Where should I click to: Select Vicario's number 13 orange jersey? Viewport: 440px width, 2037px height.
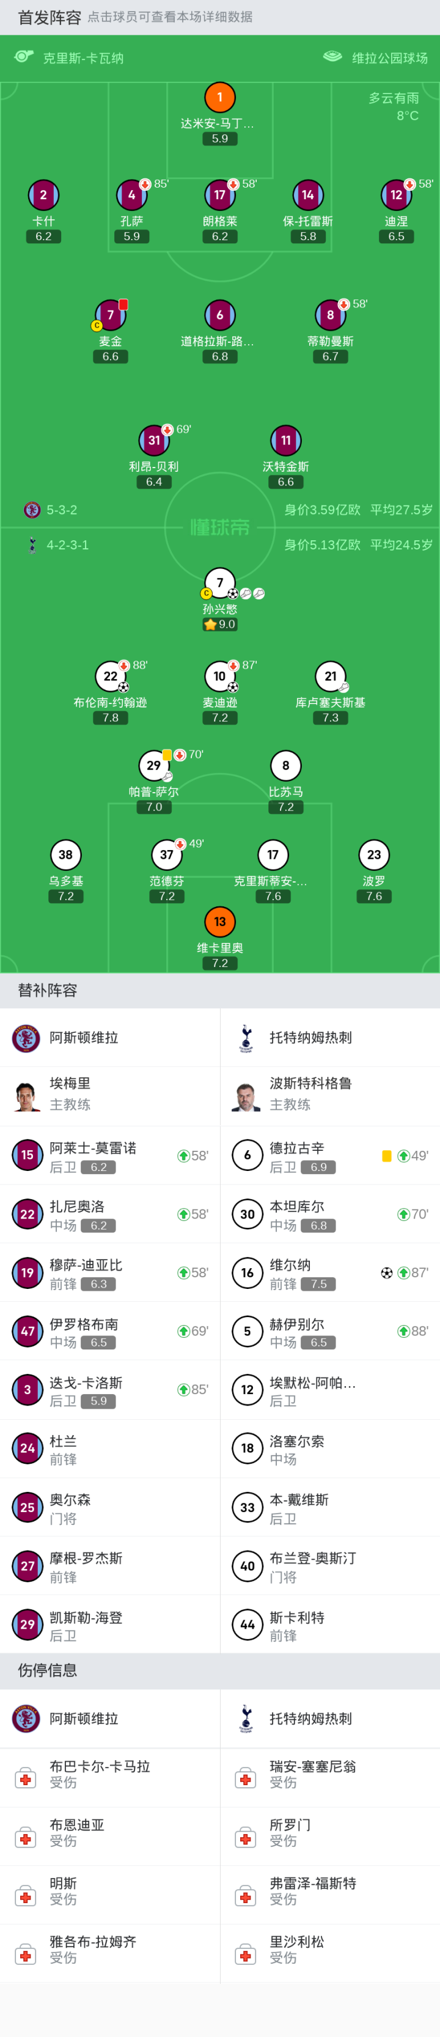tap(220, 921)
